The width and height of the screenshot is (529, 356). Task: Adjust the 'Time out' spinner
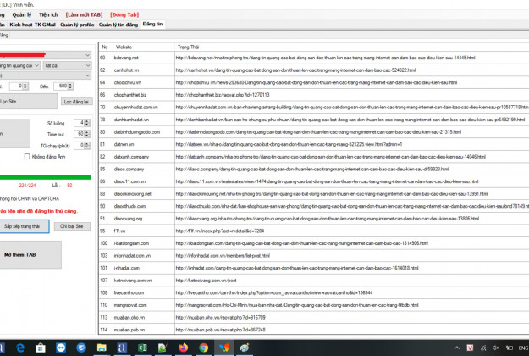point(87,134)
